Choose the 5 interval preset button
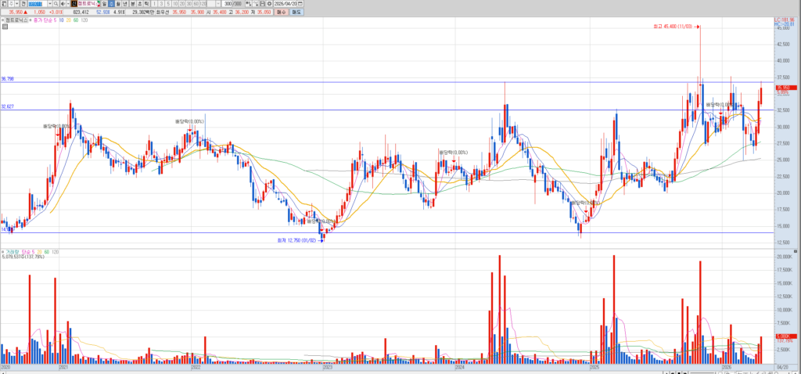801x374 pixels. [x=168, y=4]
